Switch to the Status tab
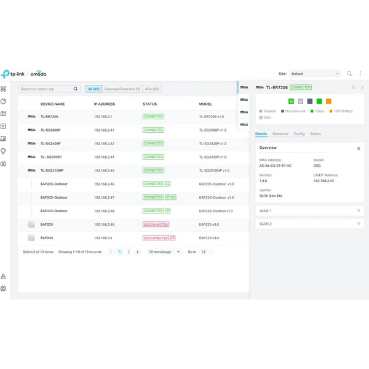This screenshot has height=369, width=369. click(315, 133)
